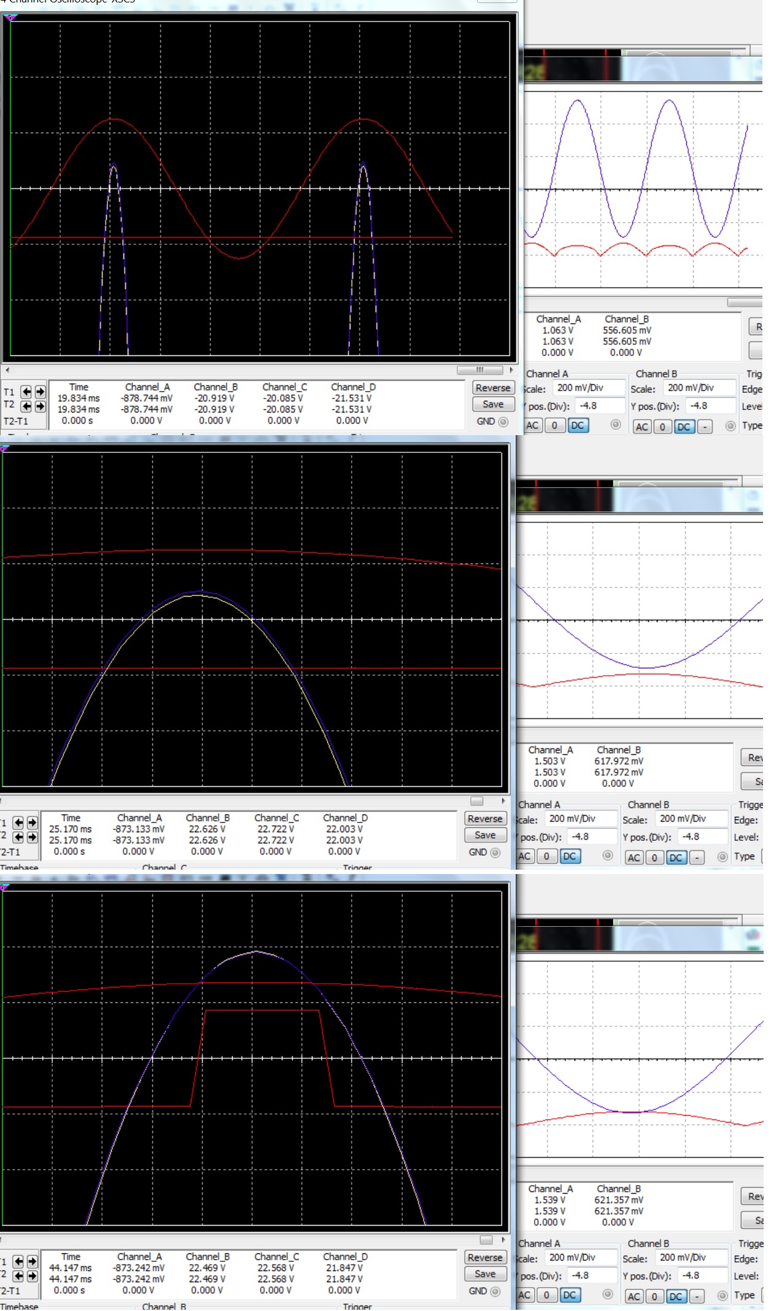The height and width of the screenshot is (1311, 771).
Task: Click scrollbar thumb under 19.834 ms waveform
Action: 480,370
